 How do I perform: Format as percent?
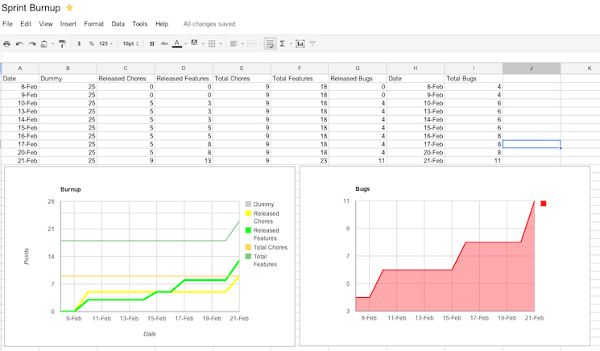tap(92, 44)
